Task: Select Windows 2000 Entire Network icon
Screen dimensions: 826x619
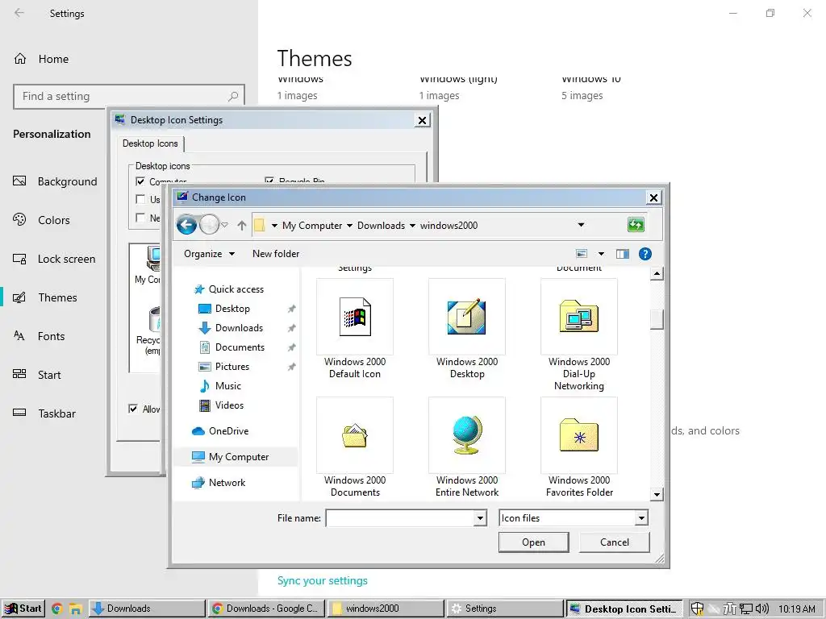Action: [467, 448]
